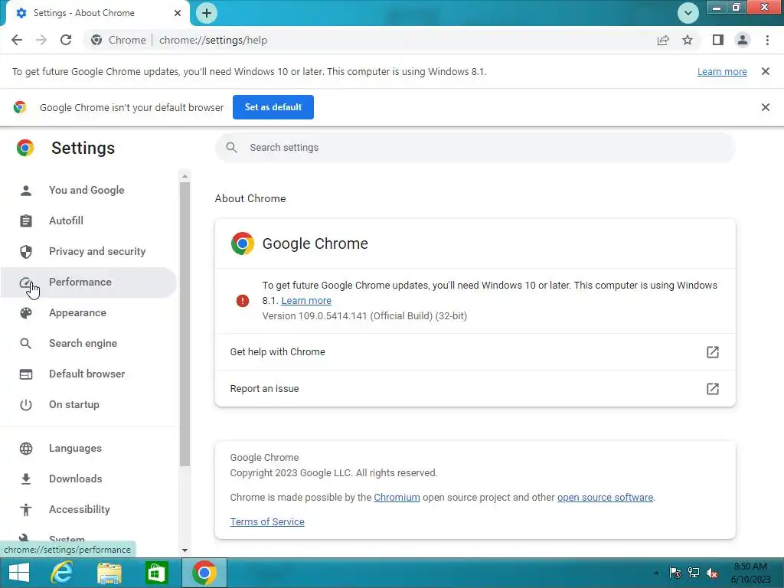This screenshot has height=588, width=784.
Task: Open Default browser settings
Action: (x=89, y=374)
